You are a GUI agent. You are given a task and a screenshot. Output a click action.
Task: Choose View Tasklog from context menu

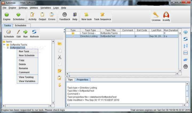(x=27, y=77)
